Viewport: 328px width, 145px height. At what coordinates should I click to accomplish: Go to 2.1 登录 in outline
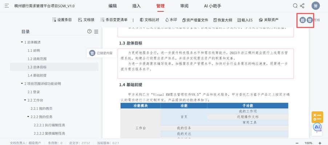(x=34, y=92)
